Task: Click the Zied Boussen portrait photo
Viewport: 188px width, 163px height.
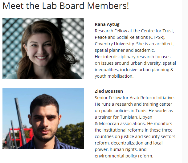Action: click(43, 118)
